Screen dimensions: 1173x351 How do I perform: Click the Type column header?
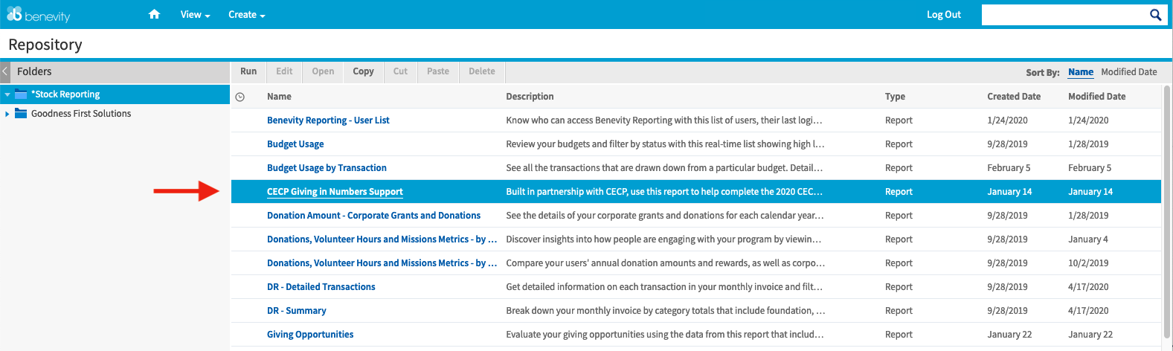point(895,97)
